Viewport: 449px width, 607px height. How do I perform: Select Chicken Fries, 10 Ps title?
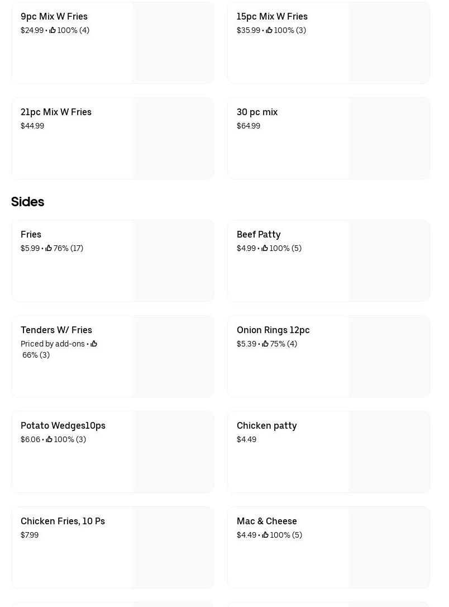pyautogui.click(x=63, y=521)
